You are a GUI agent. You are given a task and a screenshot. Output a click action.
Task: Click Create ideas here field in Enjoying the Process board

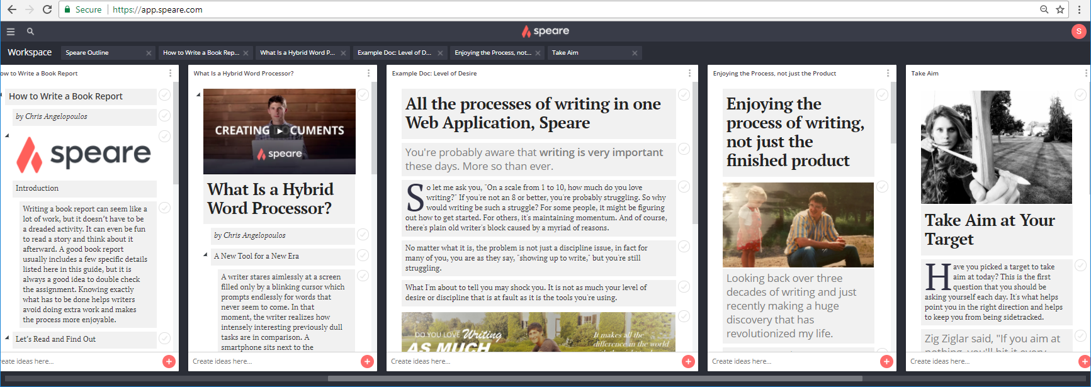click(x=793, y=361)
